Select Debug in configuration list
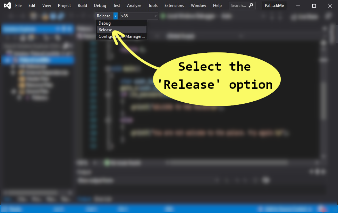This screenshot has width=338, height=213. 121,23
